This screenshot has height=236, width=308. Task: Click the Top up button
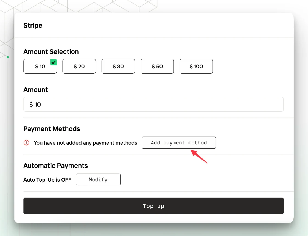point(153,206)
